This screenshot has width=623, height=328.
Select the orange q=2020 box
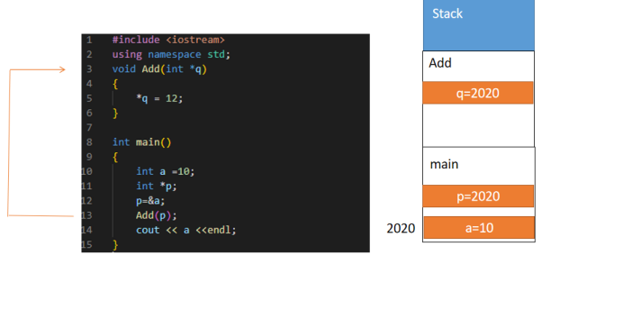(478, 93)
